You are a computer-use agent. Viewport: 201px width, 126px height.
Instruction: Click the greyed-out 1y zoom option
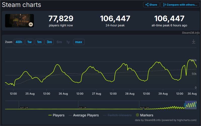pos(68,42)
